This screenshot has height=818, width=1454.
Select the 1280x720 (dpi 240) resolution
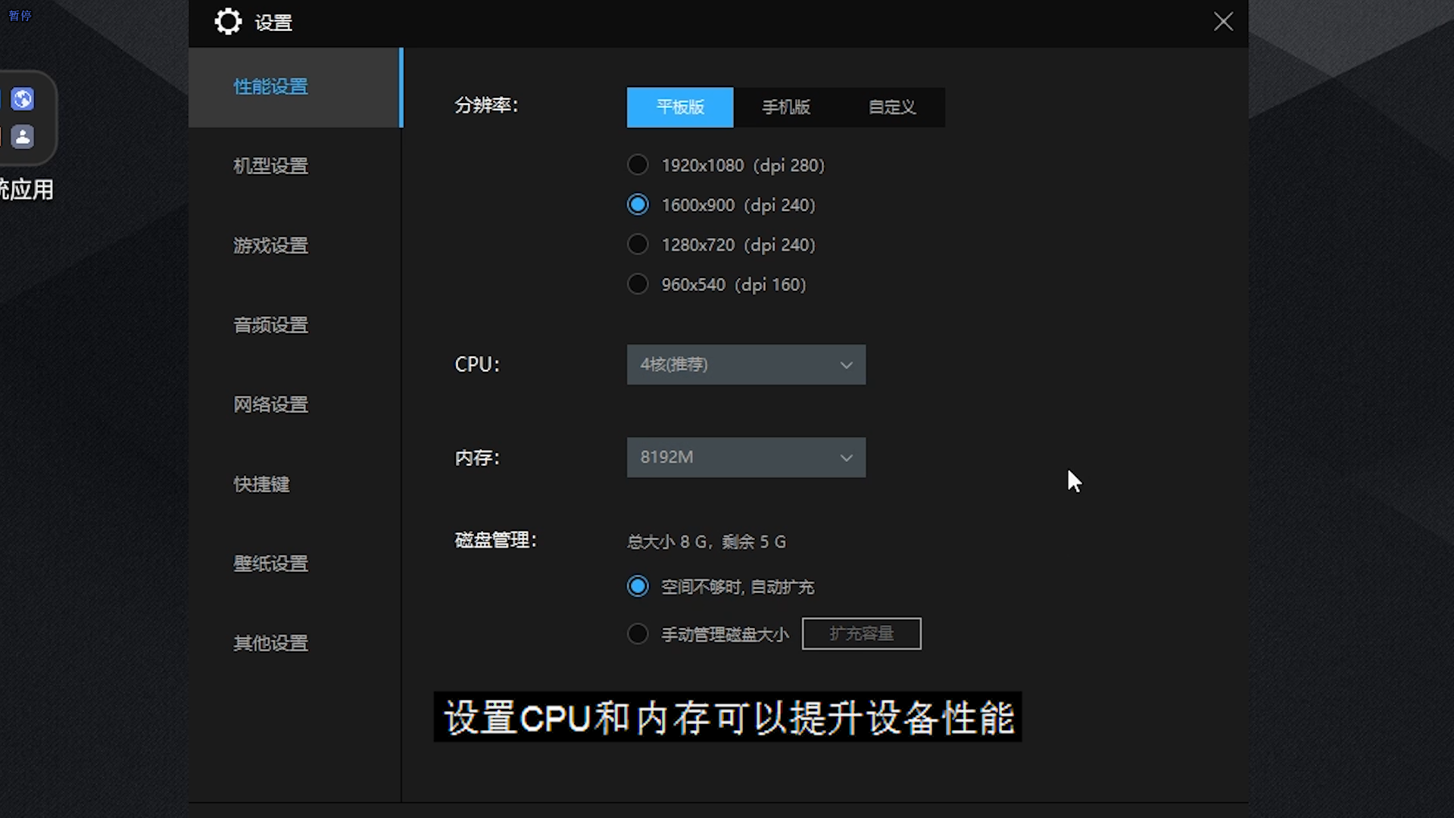click(x=638, y=244)
